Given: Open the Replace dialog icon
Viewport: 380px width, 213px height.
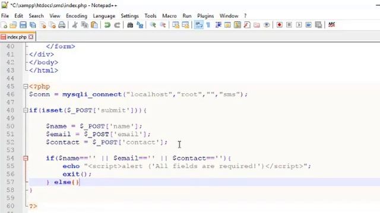Looking at the screenshot, I should pyautogui.click(x=140, y=25).
